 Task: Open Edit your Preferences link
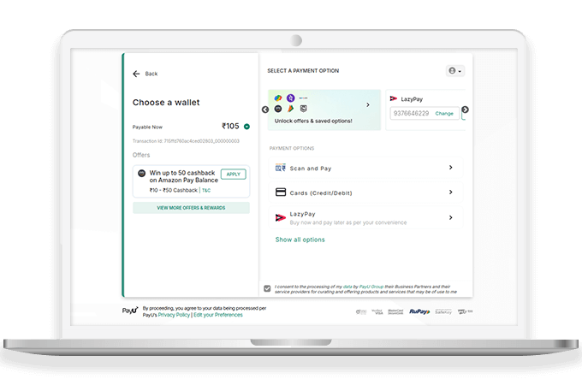click(x=218, y=315)
